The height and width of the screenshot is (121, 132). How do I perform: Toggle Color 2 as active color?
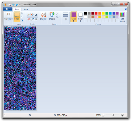pos(80,17)
